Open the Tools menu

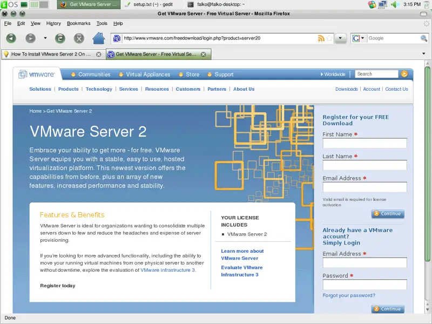[102, 23]
